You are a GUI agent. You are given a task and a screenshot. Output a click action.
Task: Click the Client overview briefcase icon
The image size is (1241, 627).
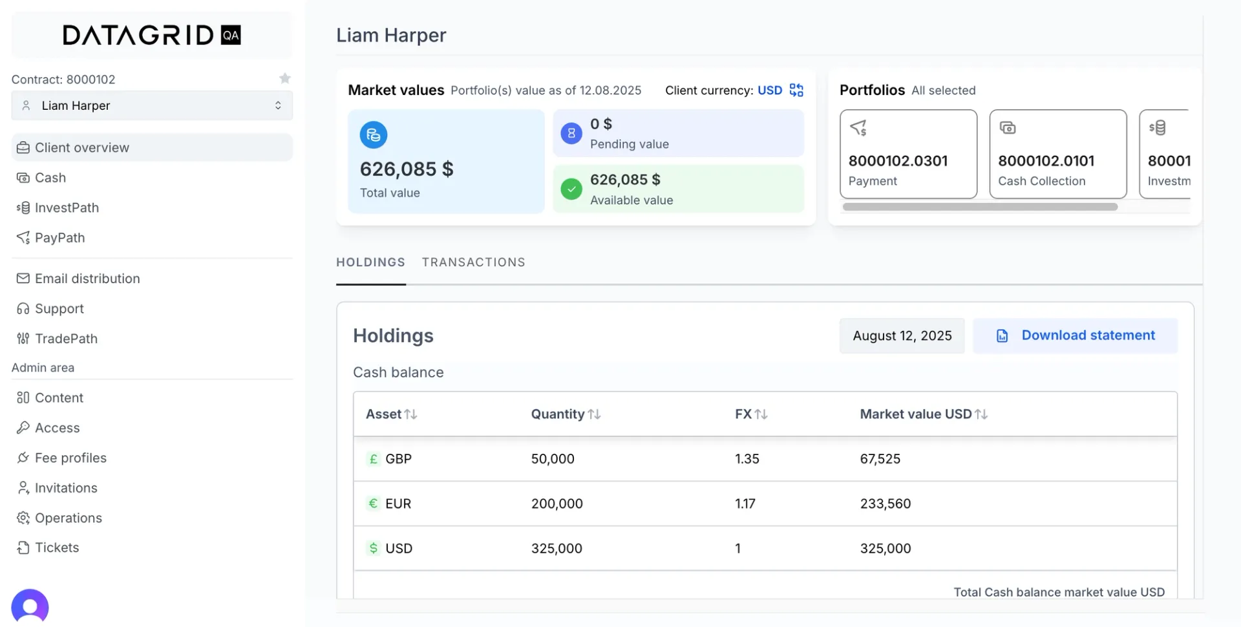tap(23, 147)
